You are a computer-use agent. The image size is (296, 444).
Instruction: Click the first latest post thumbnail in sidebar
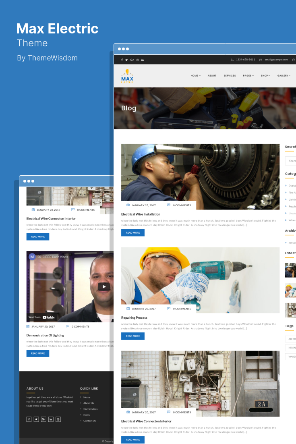click(290, 270)
